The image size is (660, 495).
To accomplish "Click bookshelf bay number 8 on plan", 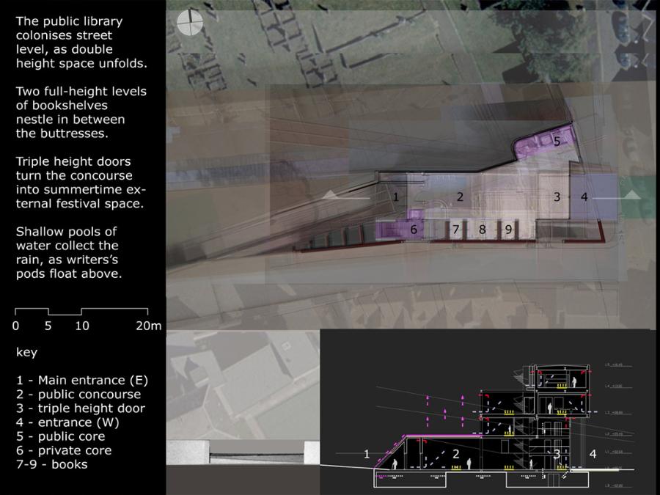I will tap(482, 230).
